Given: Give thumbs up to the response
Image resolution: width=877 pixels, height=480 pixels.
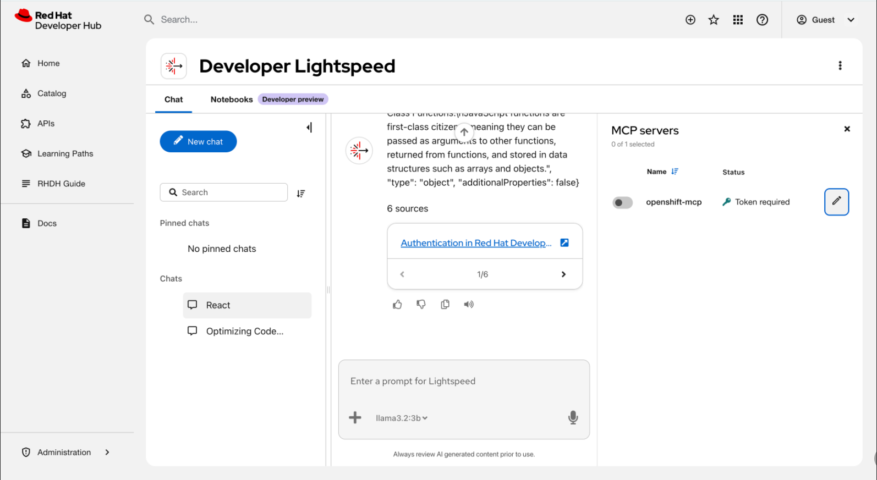Looking at the screenshot, I should pos(397,304).
